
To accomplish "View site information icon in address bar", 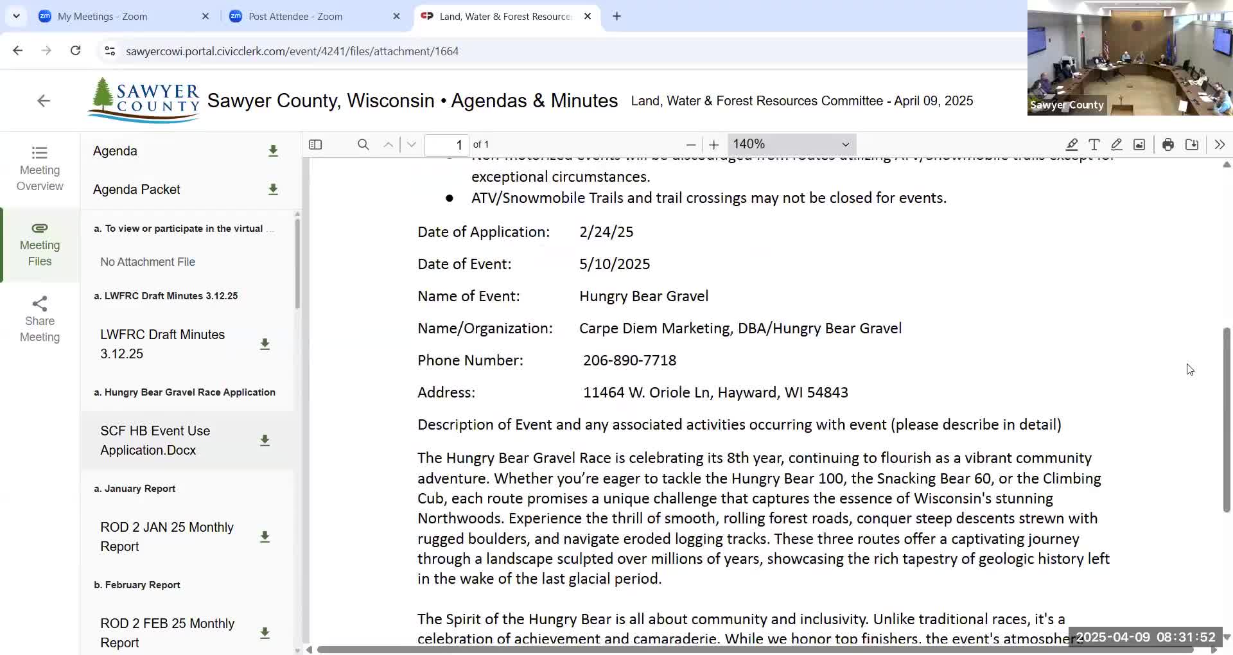I will click(x=110, y=51).
